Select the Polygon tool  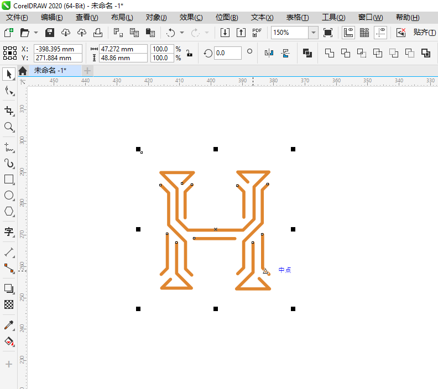pos(9,212)
